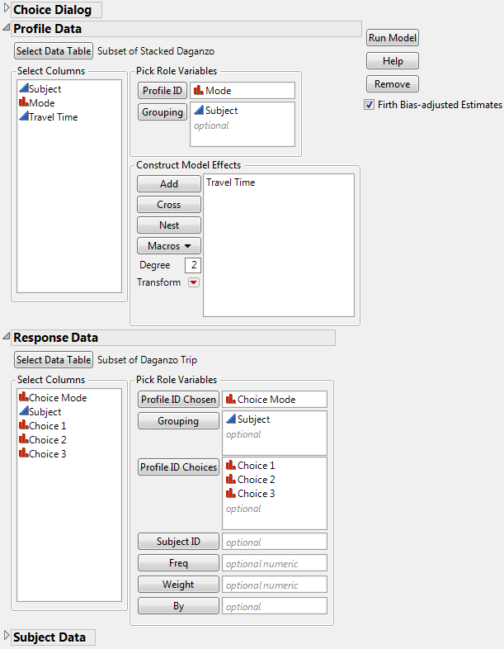
Task: Select Choice 1 icon in Response columns list
Action: click(24, 425)
